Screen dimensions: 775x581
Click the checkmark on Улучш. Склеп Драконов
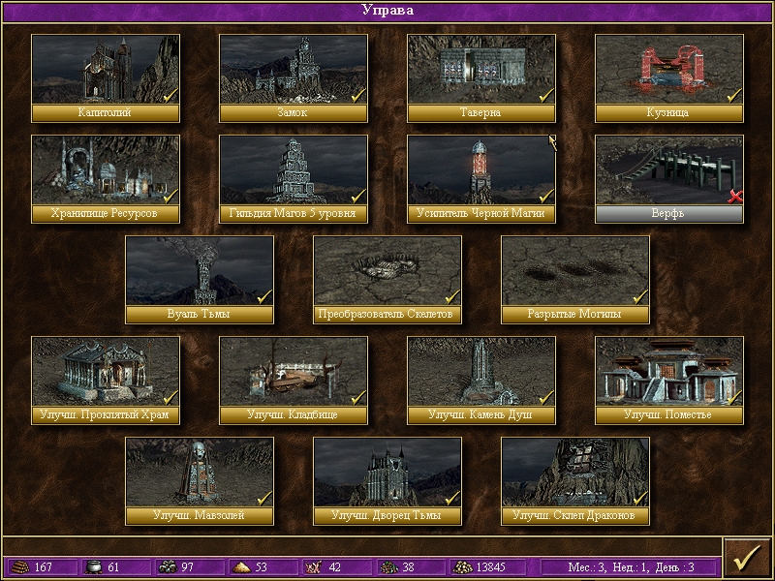(640, 498)
